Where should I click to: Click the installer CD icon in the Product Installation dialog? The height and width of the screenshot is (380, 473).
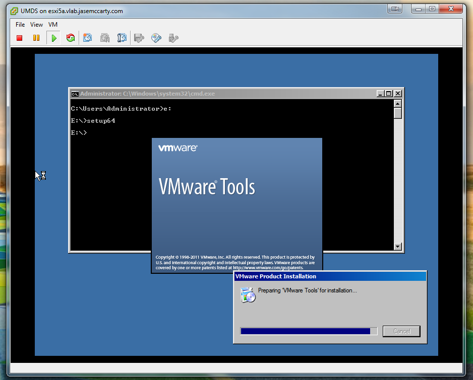click(x=248, y=295)
